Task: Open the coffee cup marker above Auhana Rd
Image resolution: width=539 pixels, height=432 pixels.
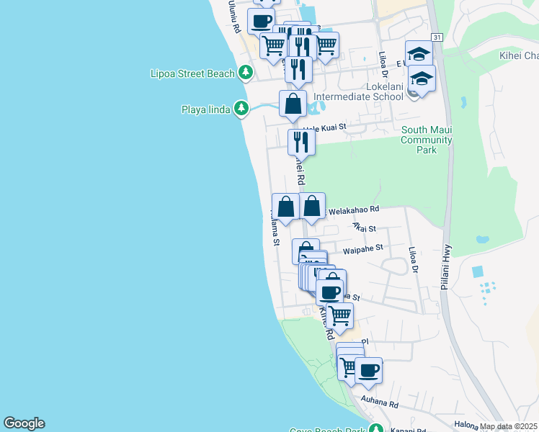Action: pyautogui.click(x=368, y=373)
